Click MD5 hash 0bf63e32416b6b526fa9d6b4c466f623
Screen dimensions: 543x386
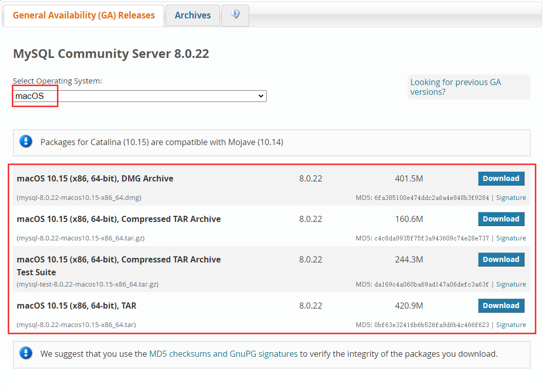(432, 324)
